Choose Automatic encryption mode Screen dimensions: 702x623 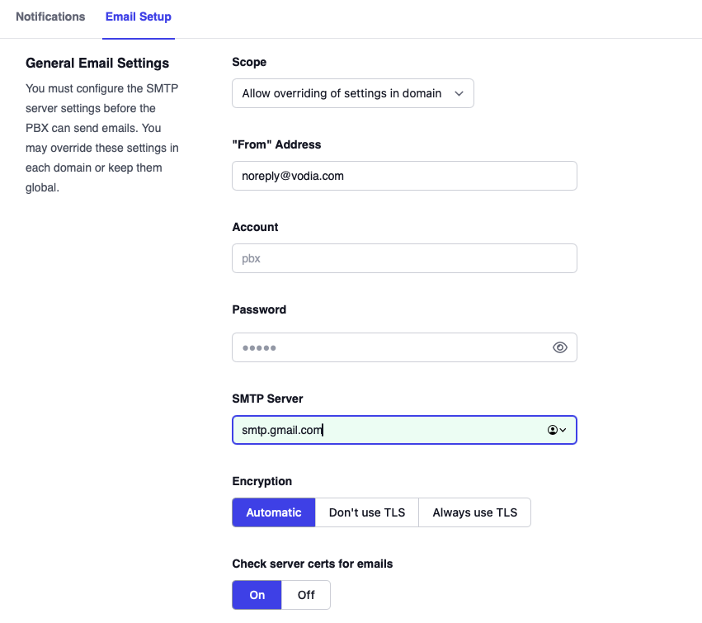[273, 512]
